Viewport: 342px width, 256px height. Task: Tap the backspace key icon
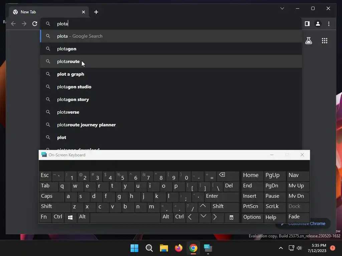(228, 176)
